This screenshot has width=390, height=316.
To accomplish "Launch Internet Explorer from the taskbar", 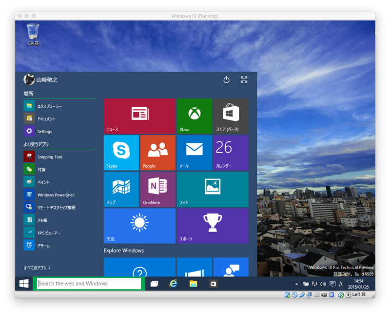I will pyautogui.click(x=174, y=283).
